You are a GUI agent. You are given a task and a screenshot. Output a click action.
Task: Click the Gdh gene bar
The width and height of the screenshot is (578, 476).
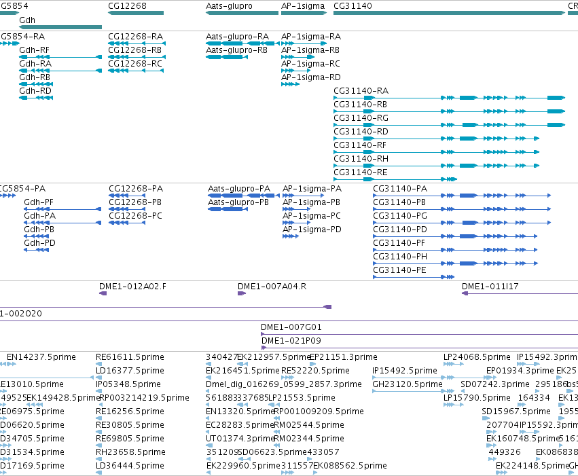click(x=60, y=27)
